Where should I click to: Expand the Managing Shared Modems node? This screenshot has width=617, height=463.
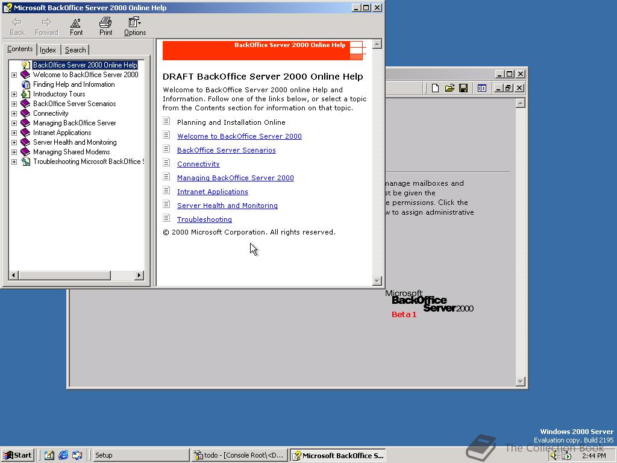click(x=14, y=152)
